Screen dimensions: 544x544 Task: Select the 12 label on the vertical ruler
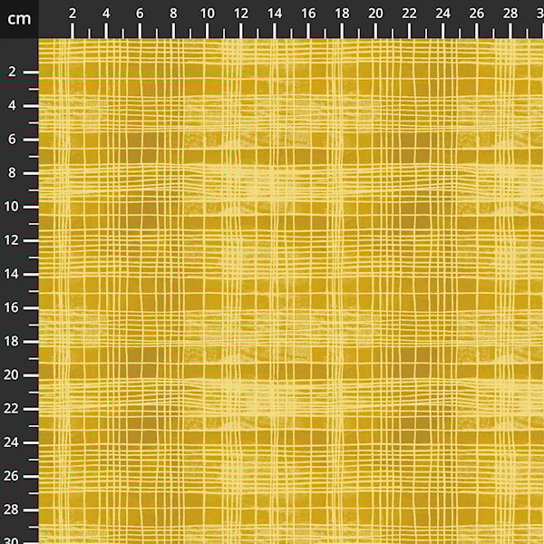[11, 240]
